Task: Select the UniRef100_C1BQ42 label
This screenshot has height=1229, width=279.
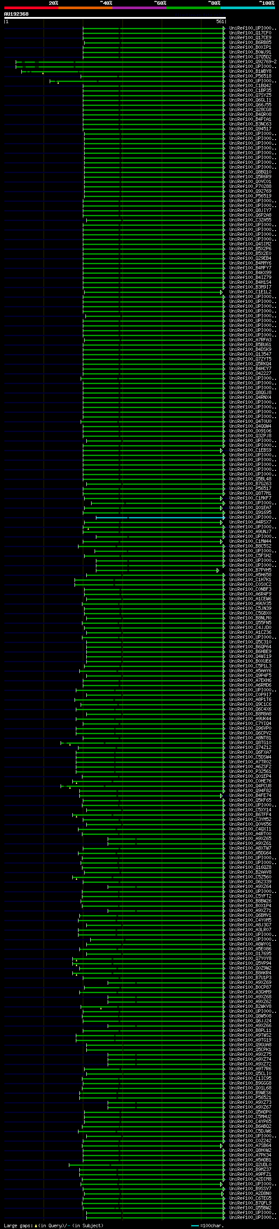Action: (250, 85)
